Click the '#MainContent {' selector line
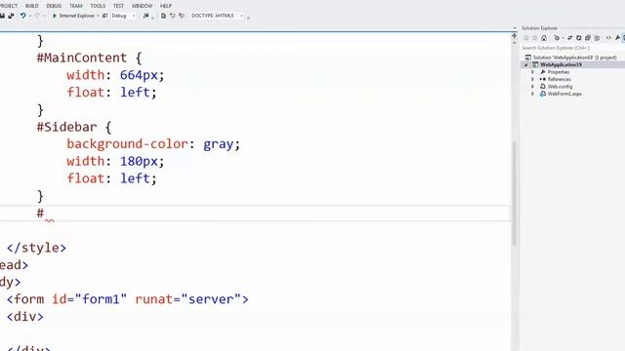The width and height of the screenshot is (625, 351). pos(89,58)
